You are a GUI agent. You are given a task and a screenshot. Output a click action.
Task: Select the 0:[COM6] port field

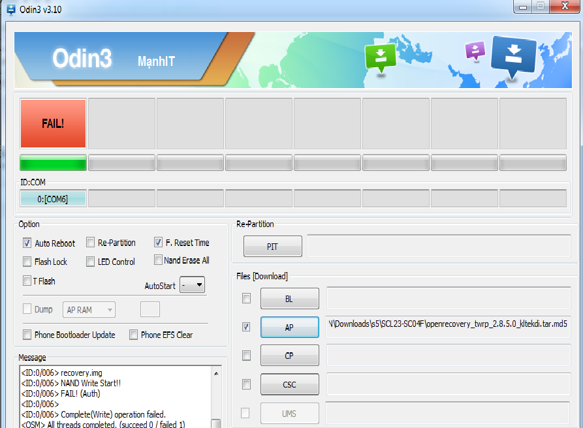click(53, 199)
